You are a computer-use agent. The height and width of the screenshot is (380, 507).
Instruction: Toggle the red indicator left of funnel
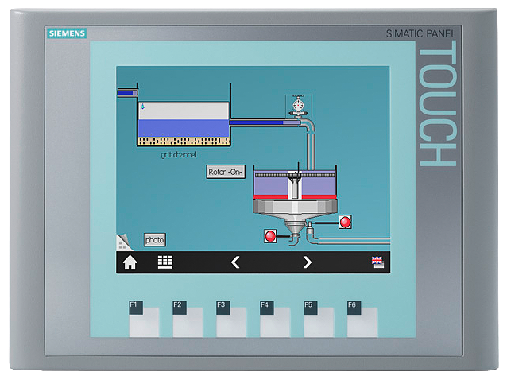270,235
